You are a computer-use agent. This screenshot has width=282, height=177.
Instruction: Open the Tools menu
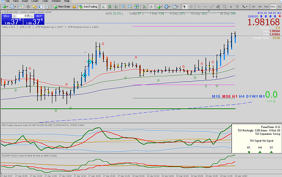click(x=45, y=1)
